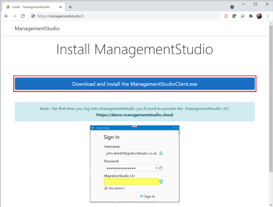
Task: Click the Sign In dialog screenshot image
Action: [135, 164]
